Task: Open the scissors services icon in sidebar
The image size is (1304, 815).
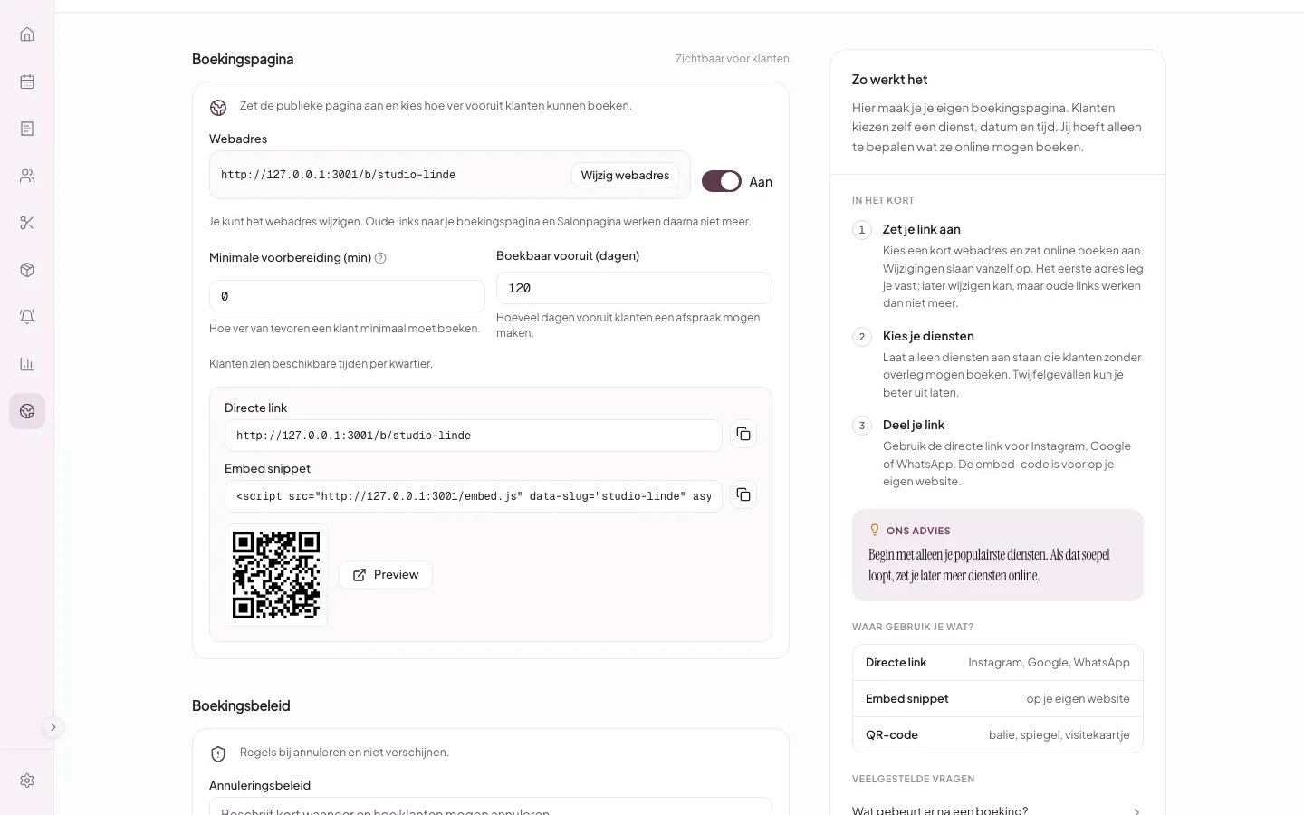Action: [27, 223]
